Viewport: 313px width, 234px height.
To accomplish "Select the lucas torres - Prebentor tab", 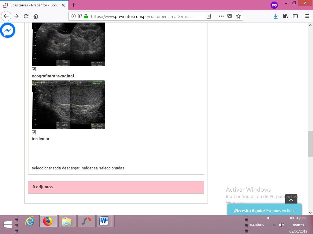I will (x=34, y=5).
